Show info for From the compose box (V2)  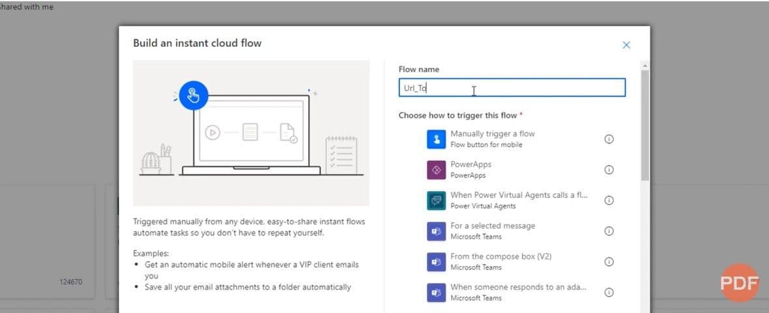click(609, 261)
